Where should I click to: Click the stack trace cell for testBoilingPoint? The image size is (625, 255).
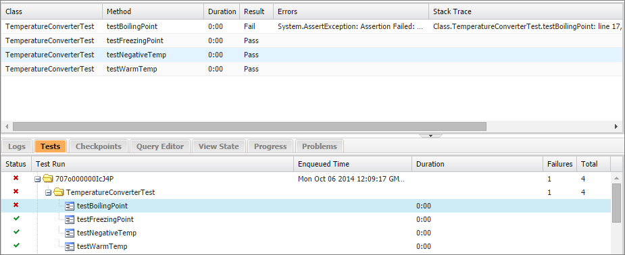[x=526, y=27]
